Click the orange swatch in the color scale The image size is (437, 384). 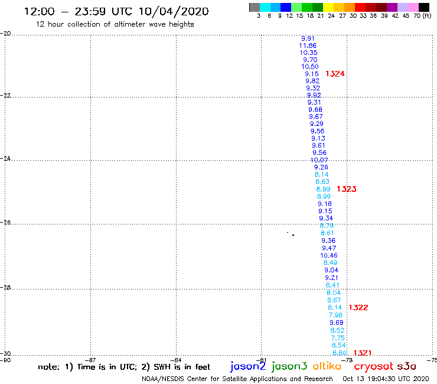coord(349,7)
